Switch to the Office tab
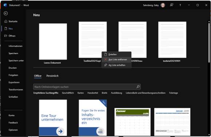This screenshot has width=211, height=137. (x=38, y=76)
